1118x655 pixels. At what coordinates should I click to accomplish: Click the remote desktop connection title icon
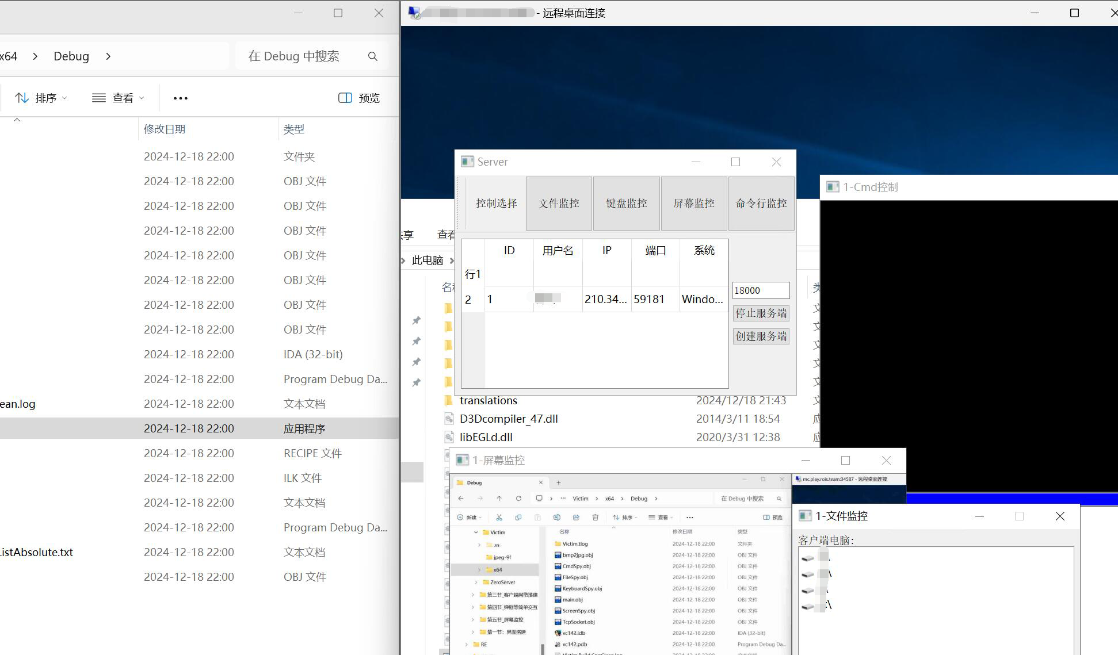tap(414, 13)
